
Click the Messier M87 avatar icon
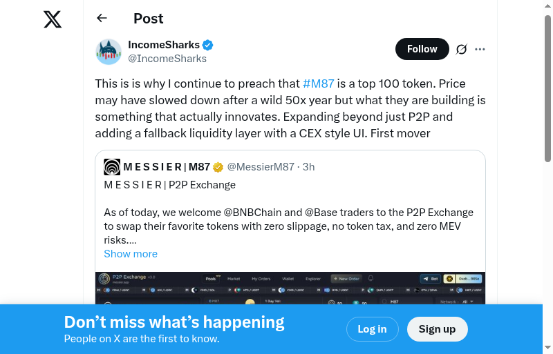point(112,167)
